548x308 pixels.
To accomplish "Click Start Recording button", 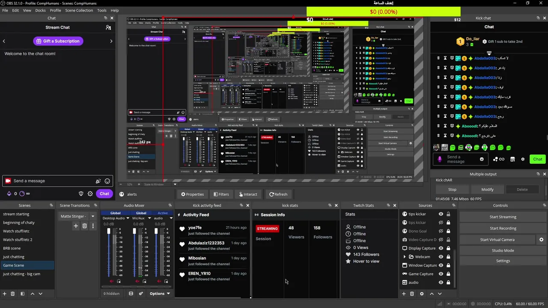I will [x=503, y=228].
